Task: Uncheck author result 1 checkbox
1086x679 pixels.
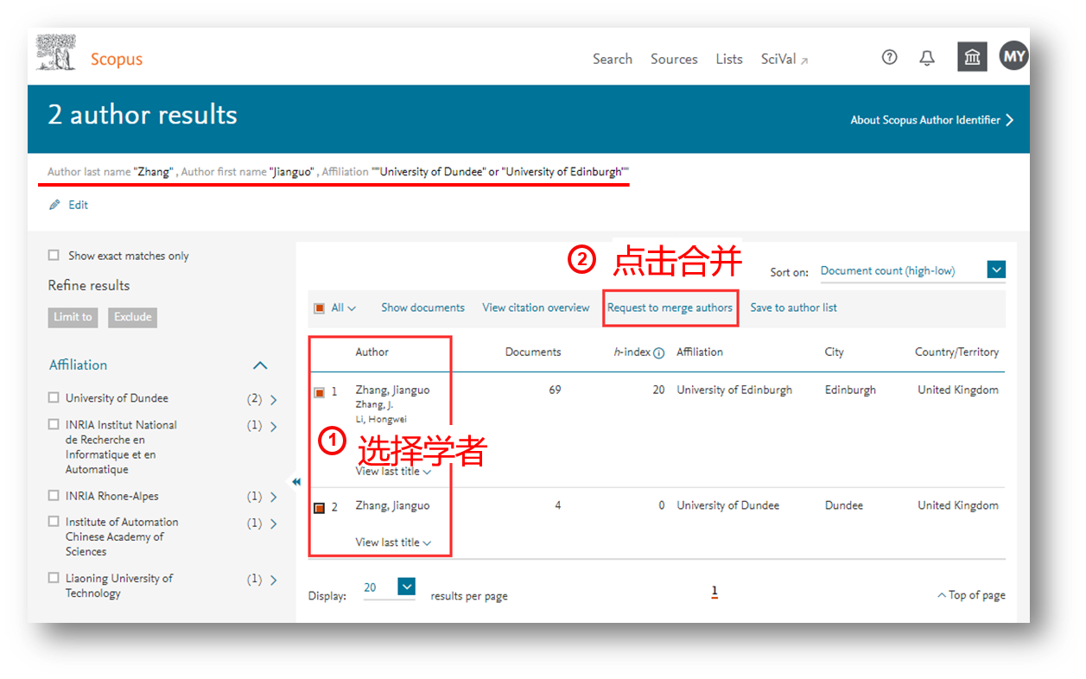Action: click(320, 392)
